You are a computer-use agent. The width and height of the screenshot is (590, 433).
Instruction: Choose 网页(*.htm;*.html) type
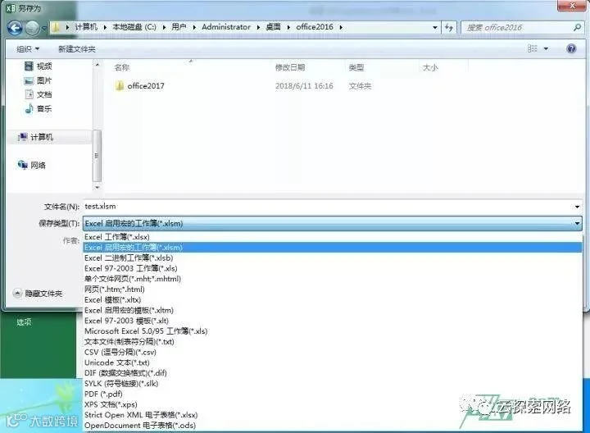point(332,289)
